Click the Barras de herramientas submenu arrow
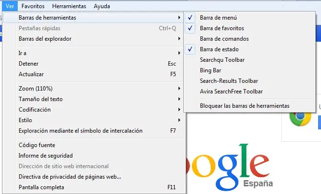Viewport: 321px width, 194px height. 179,18
